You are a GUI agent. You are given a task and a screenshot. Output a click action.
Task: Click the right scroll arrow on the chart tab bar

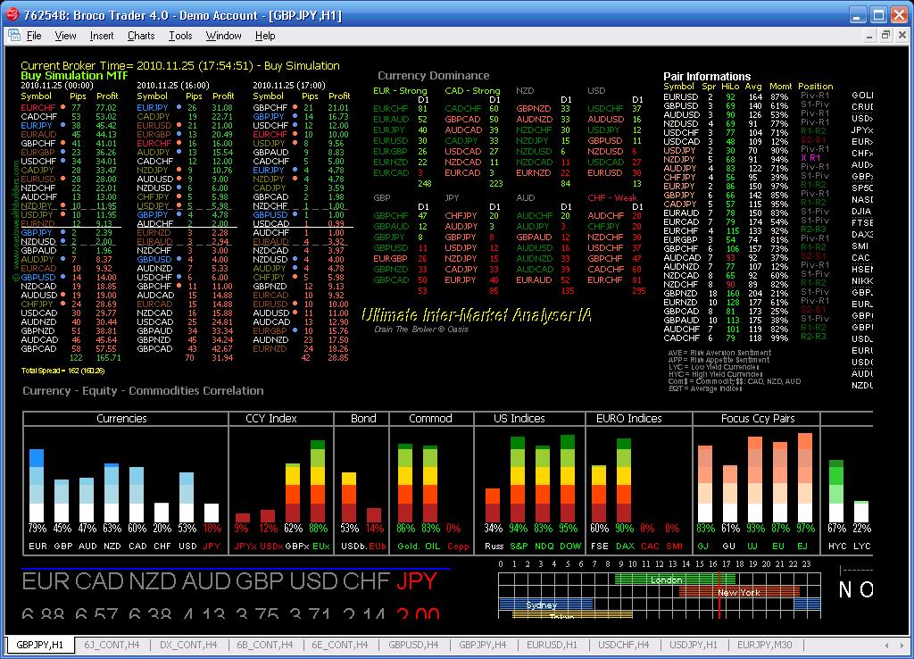(x=902, y=645)
